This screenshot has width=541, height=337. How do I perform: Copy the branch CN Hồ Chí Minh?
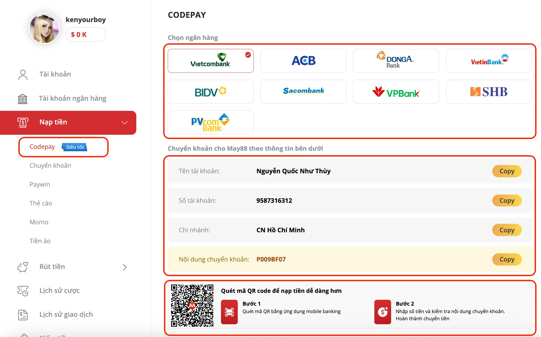[507, 230]
